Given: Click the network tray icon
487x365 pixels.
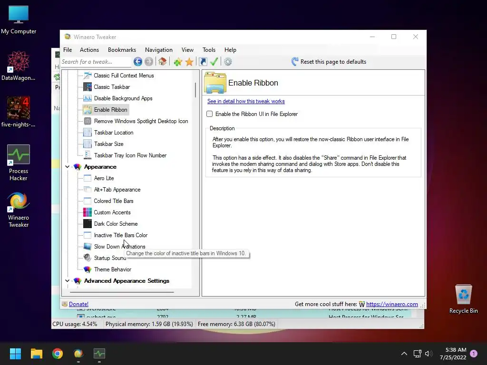Looking at the screenshot, I should 418,354.
